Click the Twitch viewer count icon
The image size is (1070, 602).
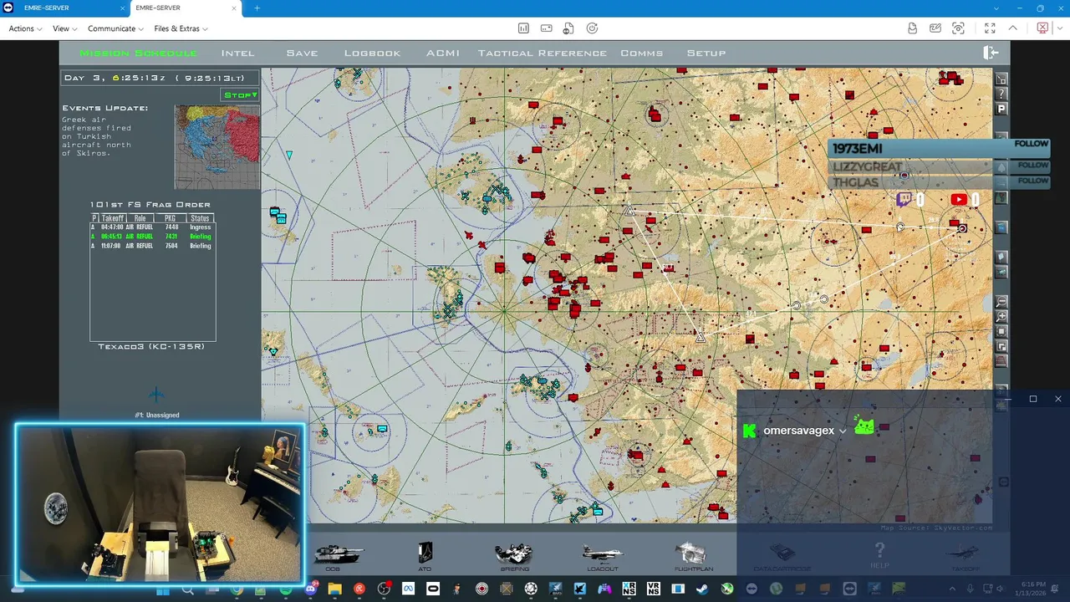(904, 199)
